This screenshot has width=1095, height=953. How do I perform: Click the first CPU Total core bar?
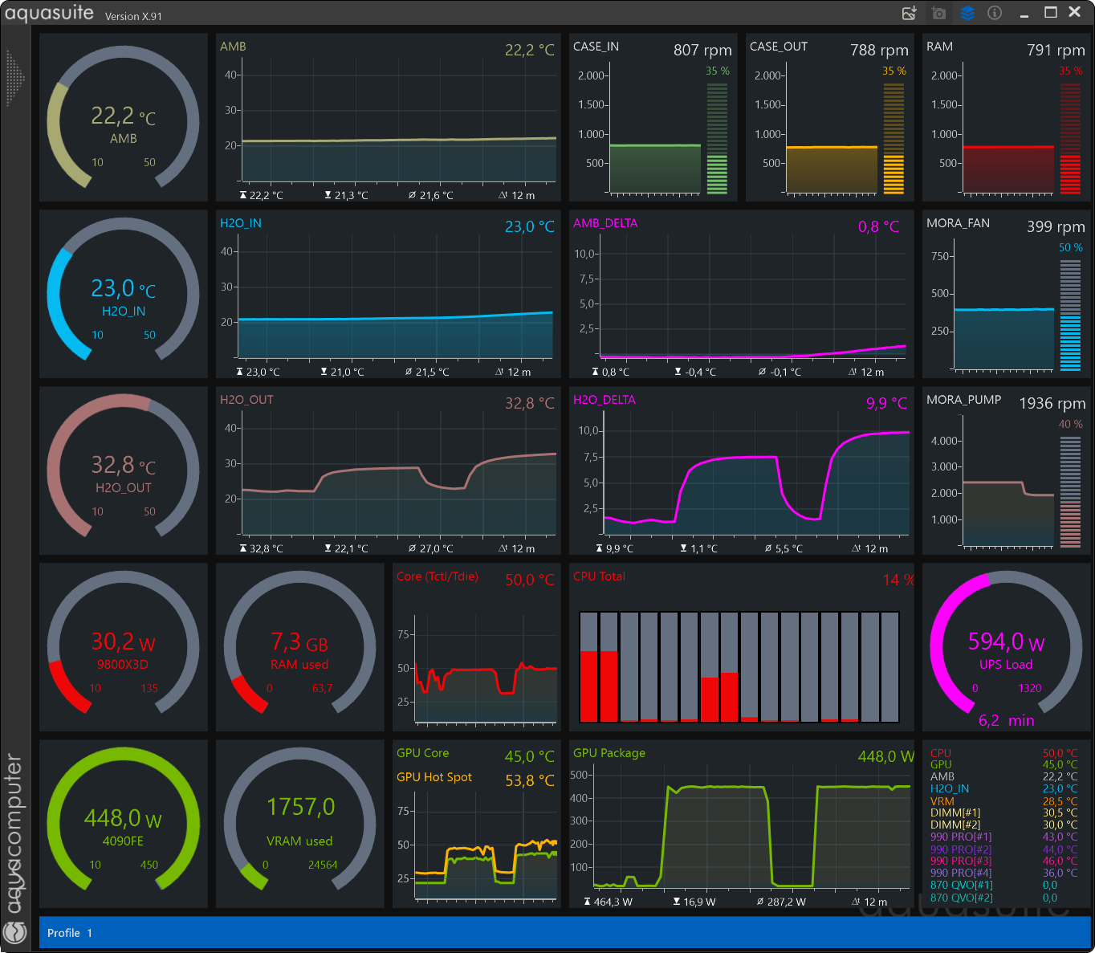(589, 666)
